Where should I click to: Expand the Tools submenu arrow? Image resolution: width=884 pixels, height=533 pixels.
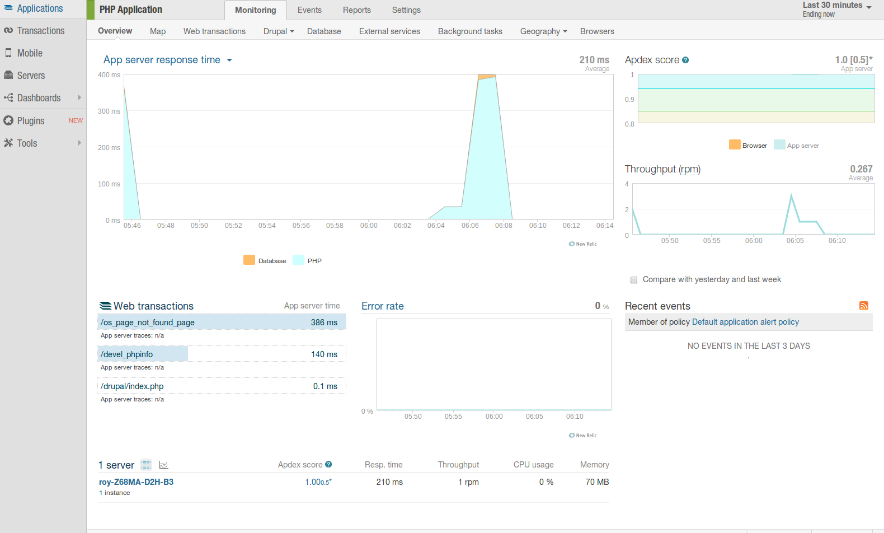79,143
